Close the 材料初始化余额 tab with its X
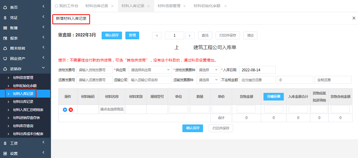The height and width of the screenshot is (158, 358). [225, 6]
